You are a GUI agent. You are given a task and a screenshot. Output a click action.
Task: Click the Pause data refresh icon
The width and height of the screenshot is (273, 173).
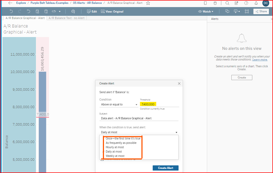(46, 11)
